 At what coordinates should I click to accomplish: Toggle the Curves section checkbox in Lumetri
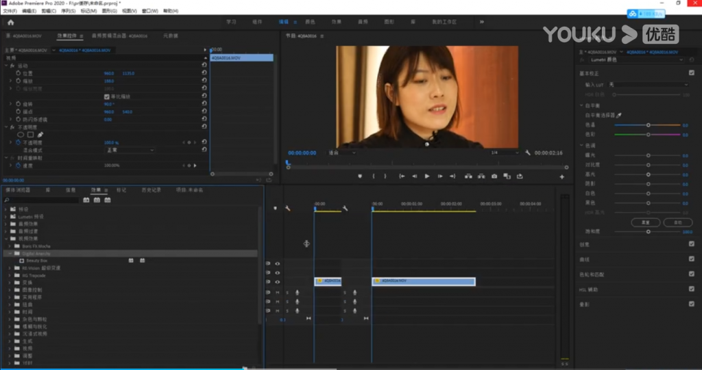point(691,259)
